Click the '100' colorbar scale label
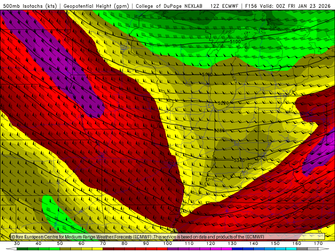Viewport: 335px width, 251px height. coord(167,243)
